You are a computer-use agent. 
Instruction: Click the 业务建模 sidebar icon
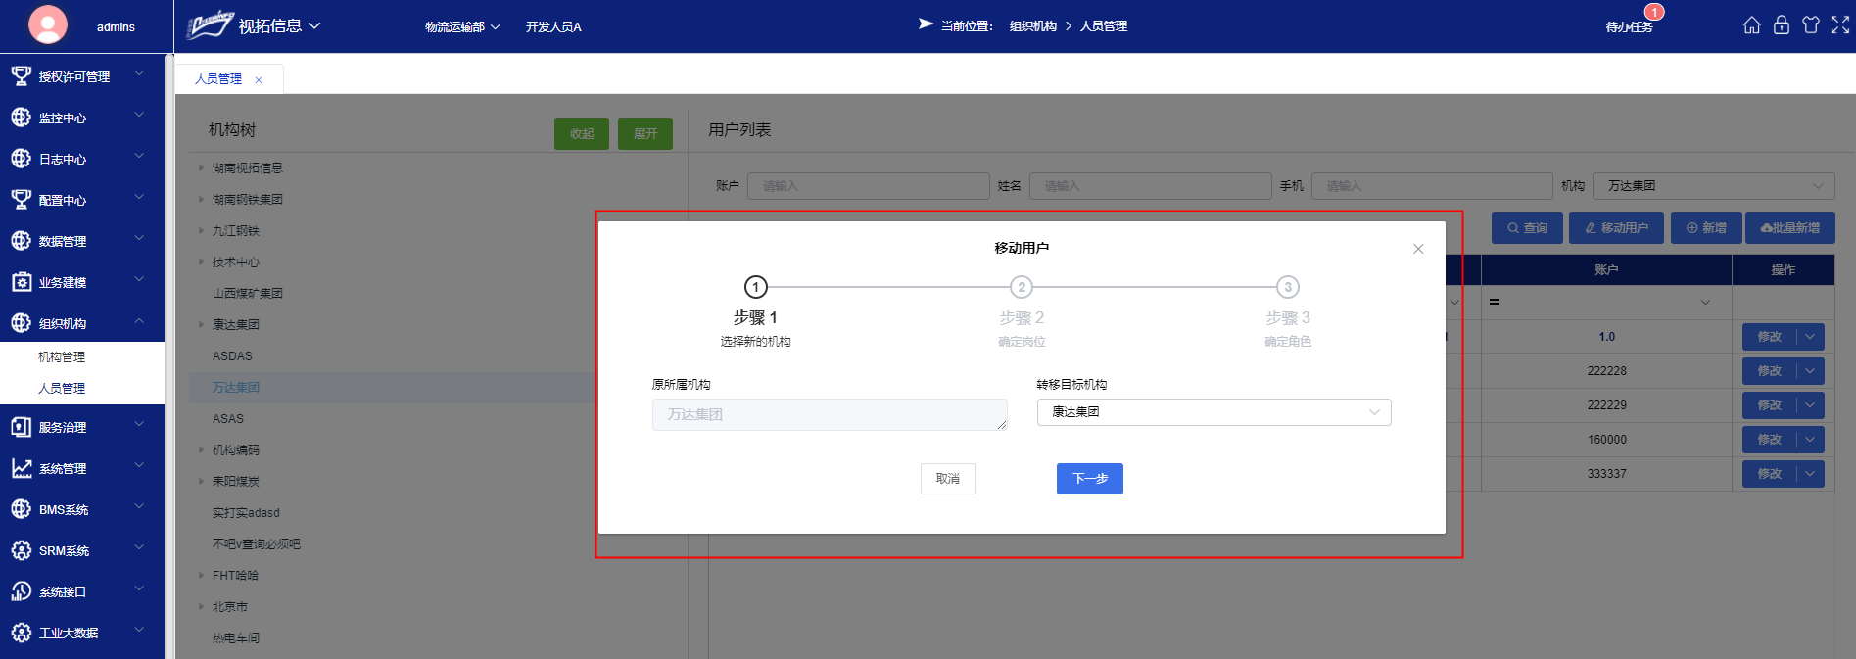[21, 281]
